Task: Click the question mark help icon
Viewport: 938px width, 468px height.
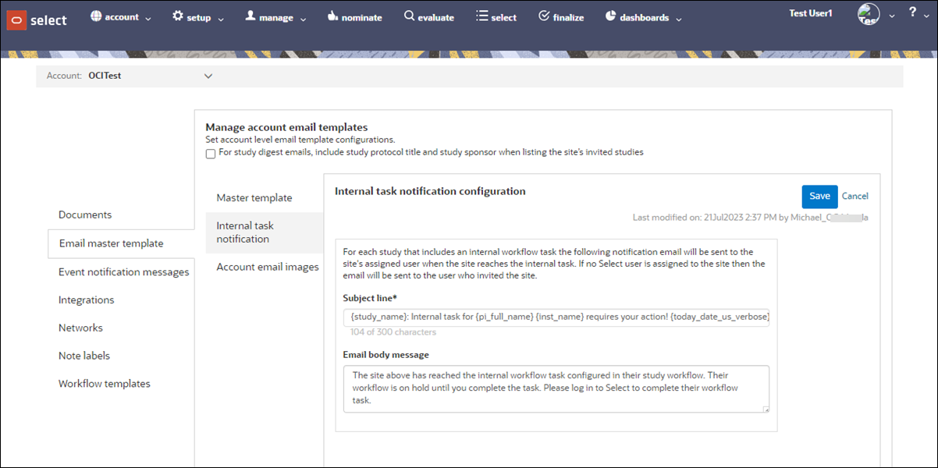Action: 913,13
